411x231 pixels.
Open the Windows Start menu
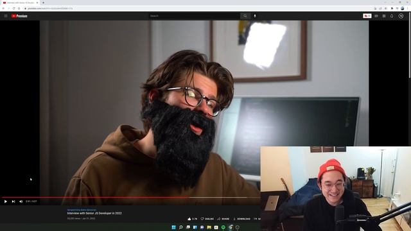(x=173, y=227)
